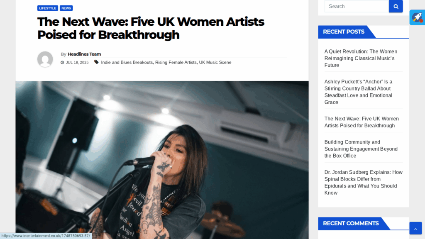This screenshot has width=425, height=239.
Task: Open Ashley Puckett's Anchor recent post
Action: [x=359, y=92]
